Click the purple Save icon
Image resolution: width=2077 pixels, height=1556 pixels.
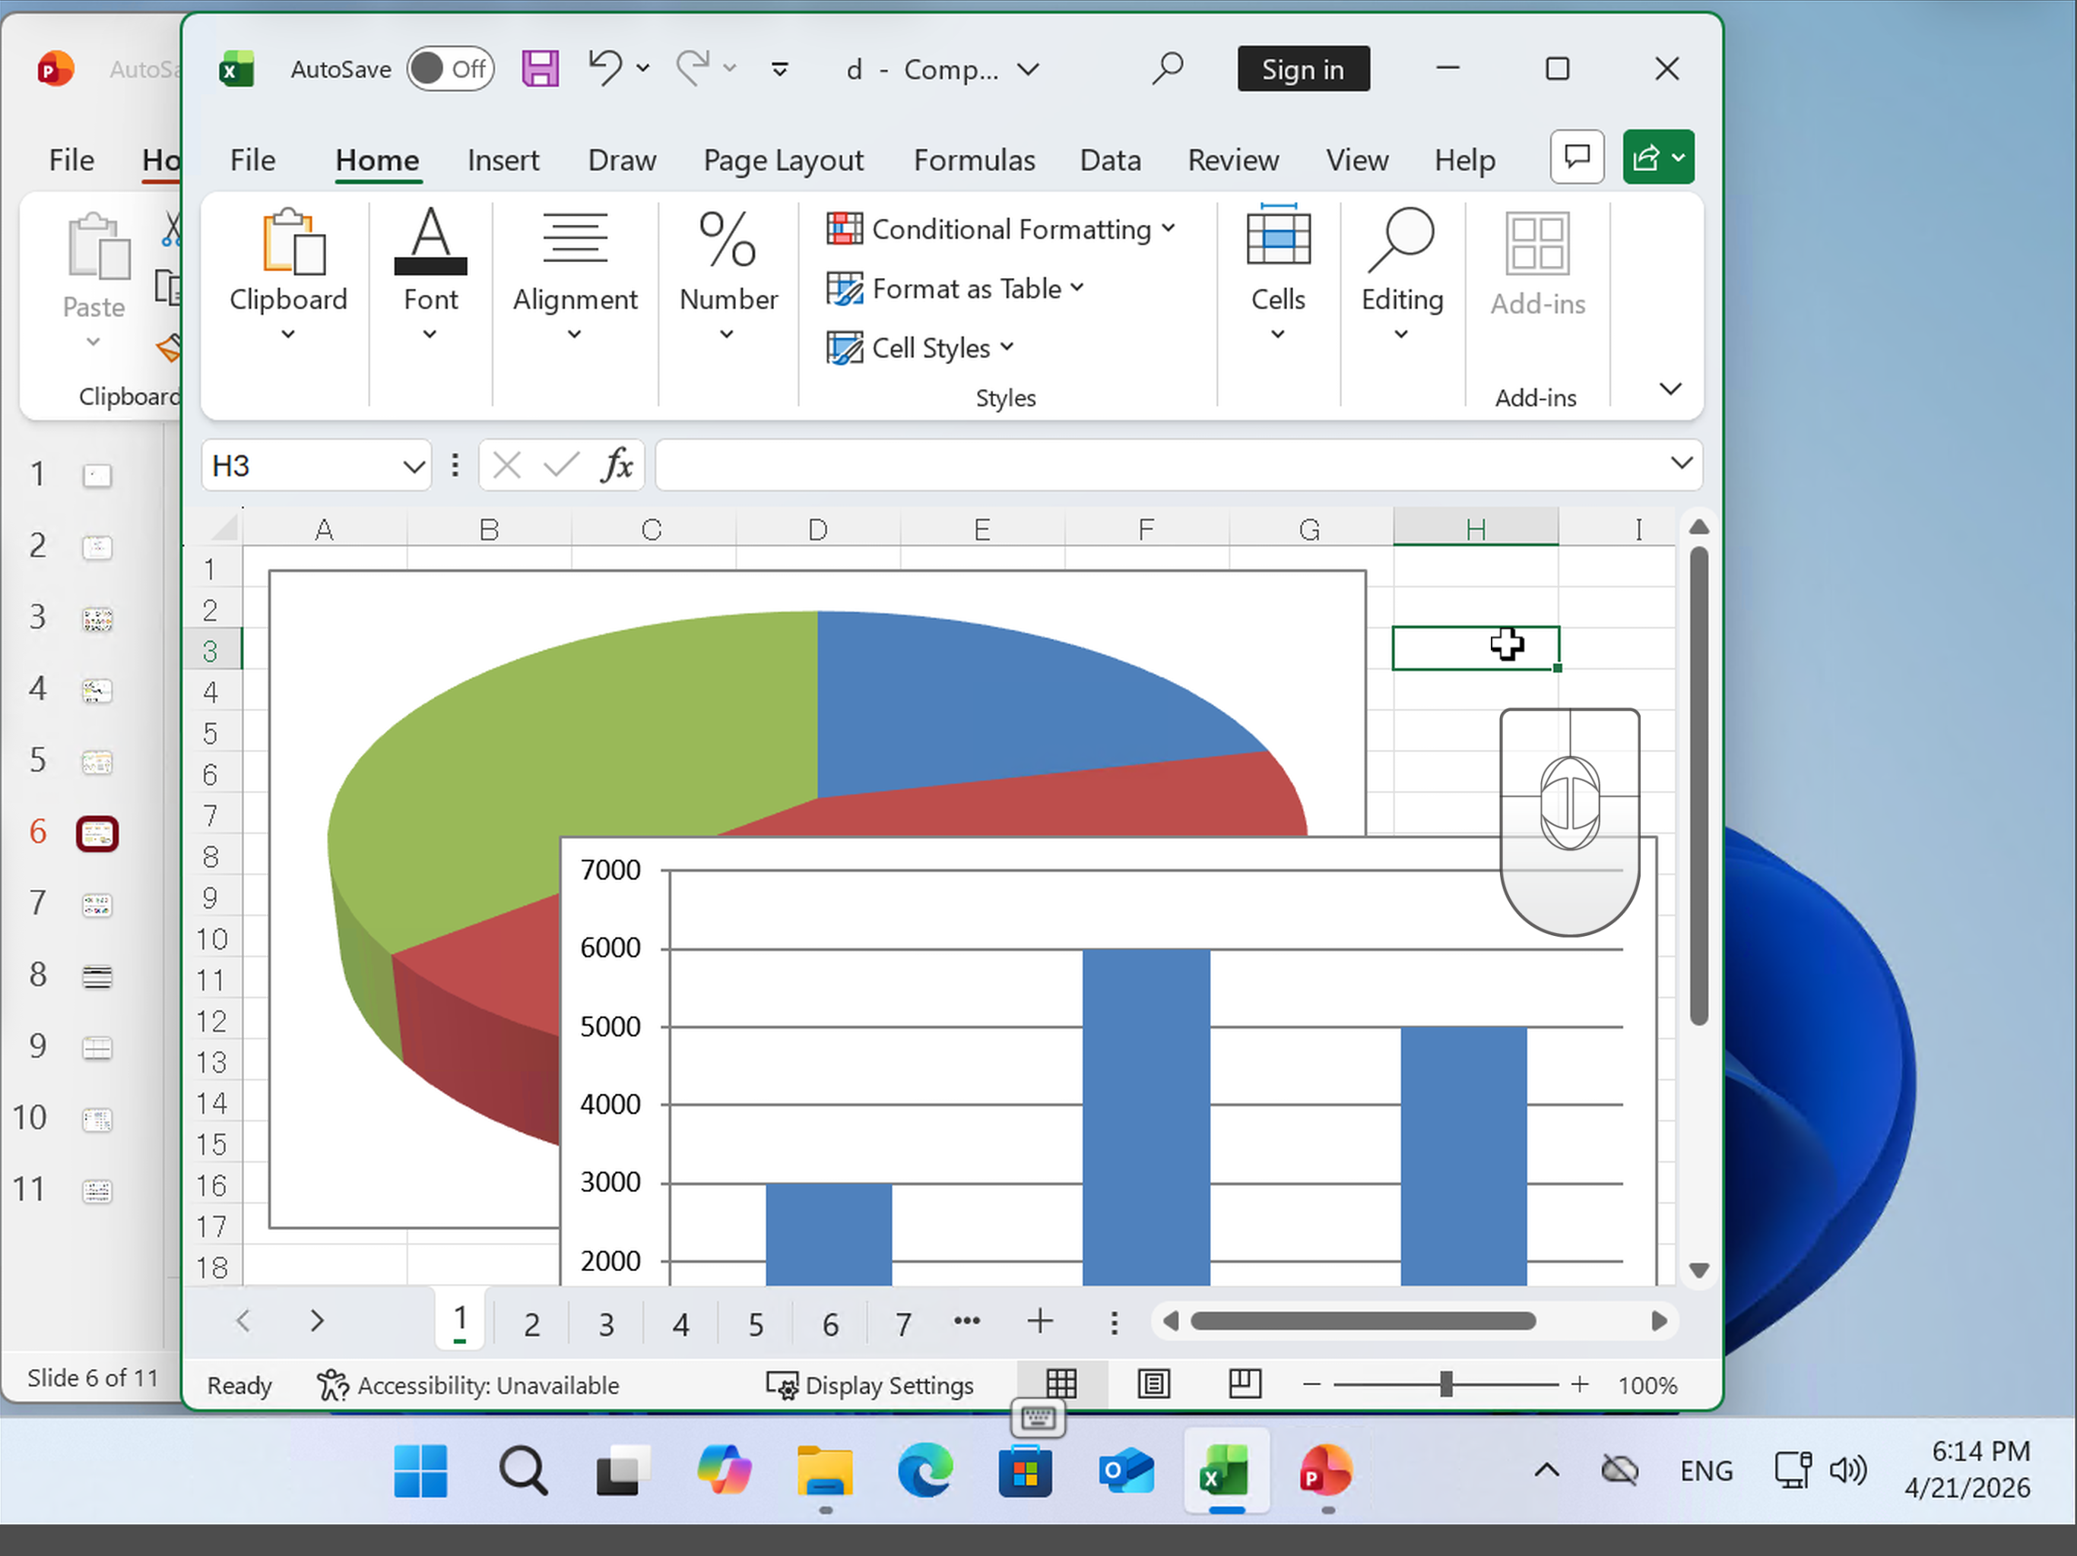[540, 69]
